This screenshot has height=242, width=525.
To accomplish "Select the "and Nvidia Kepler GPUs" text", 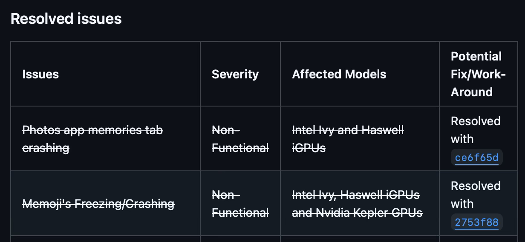I will click(x=357, y=213).
